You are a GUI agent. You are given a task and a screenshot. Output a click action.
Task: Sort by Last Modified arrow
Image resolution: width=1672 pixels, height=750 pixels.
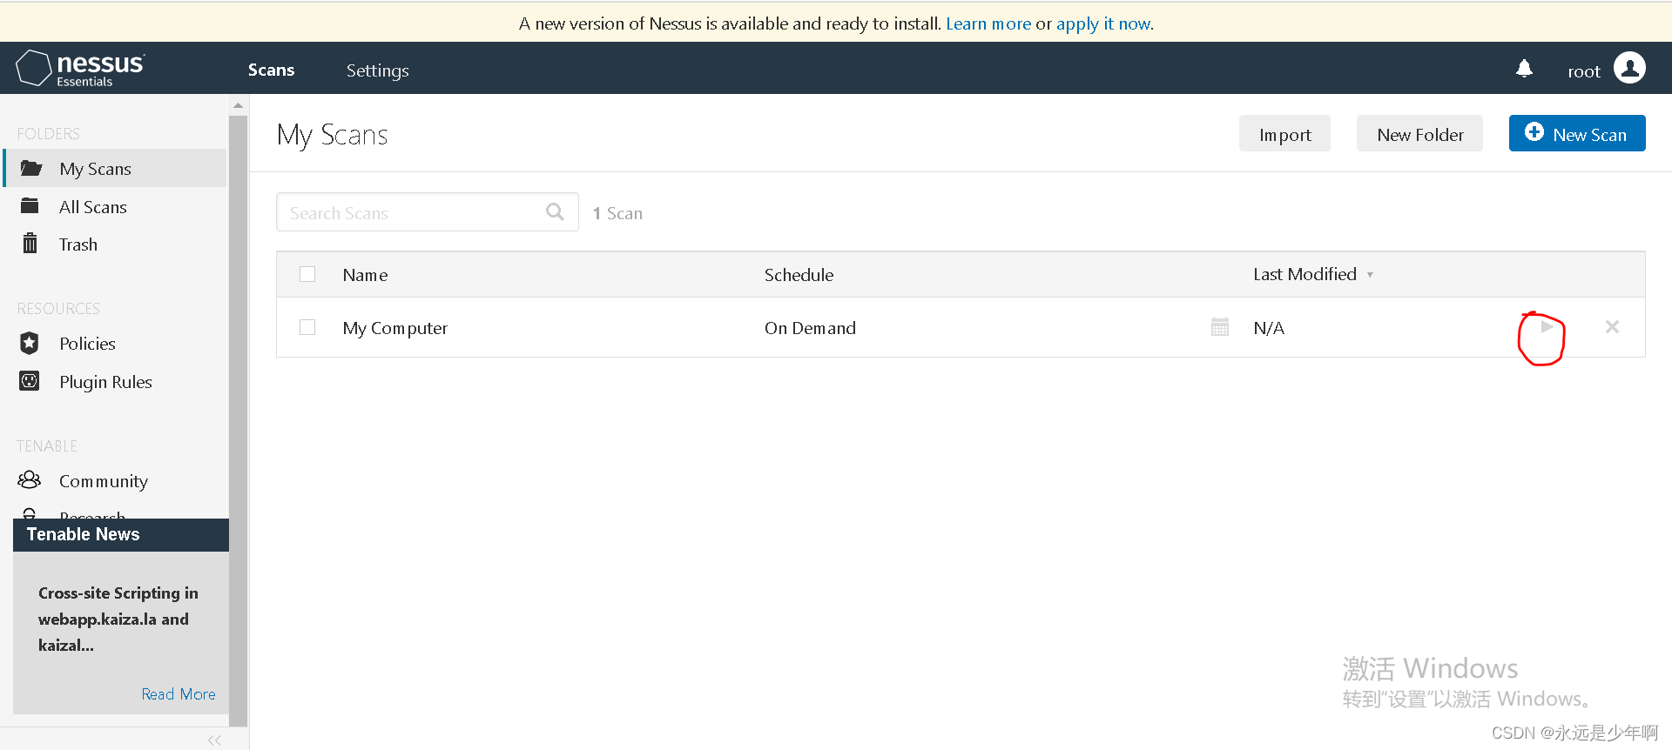[x=1370, y=275]
